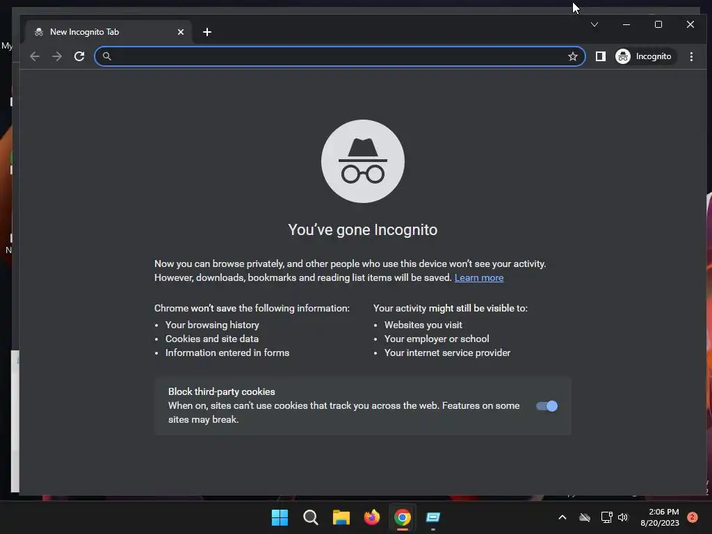This screenshot has height=534, width=712.
Task: Click 'Your employer or school' list item
Action: (x=437, y=339)
